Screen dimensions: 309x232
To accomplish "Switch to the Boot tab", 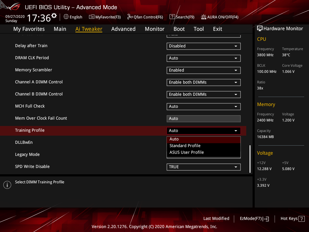I will click(x=179, y=29).
